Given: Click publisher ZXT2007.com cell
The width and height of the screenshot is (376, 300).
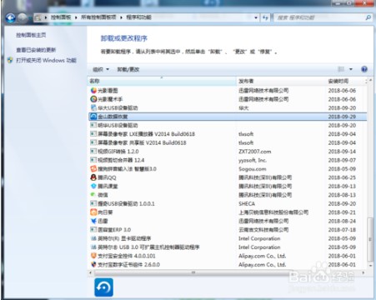Looking at the screenshot, I should (255, 152).
